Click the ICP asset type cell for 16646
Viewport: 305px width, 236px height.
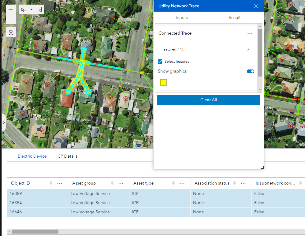coord(160,212)
